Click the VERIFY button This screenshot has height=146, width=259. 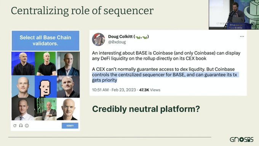[x=70, y=126]
